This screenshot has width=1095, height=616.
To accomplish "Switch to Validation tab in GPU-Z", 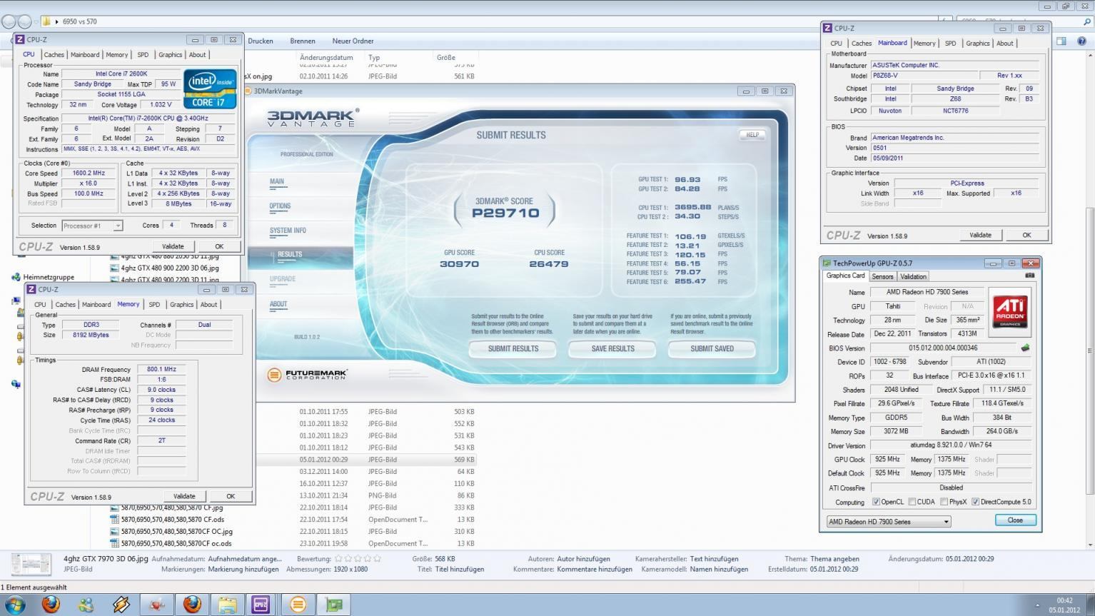I will click(x=913, y=276).
